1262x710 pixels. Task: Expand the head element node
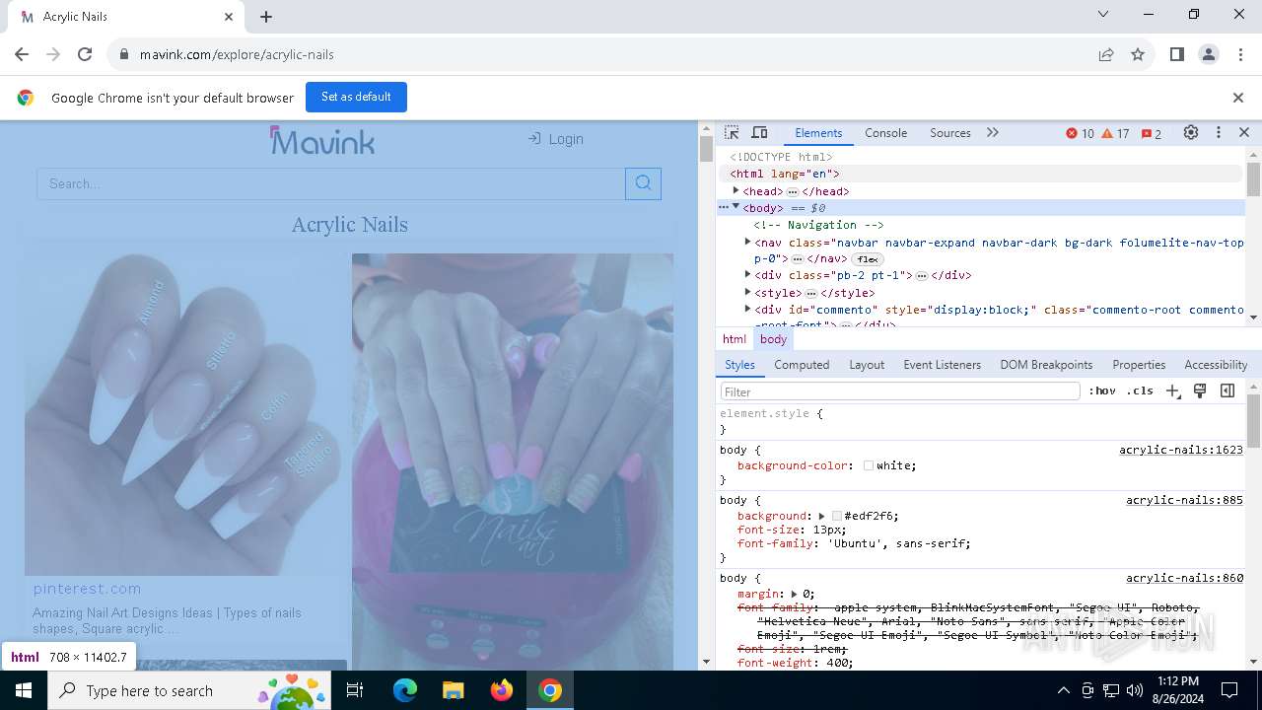coord(736,190)
